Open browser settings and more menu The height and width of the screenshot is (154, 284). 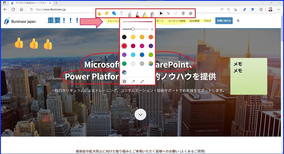[279, 9]
